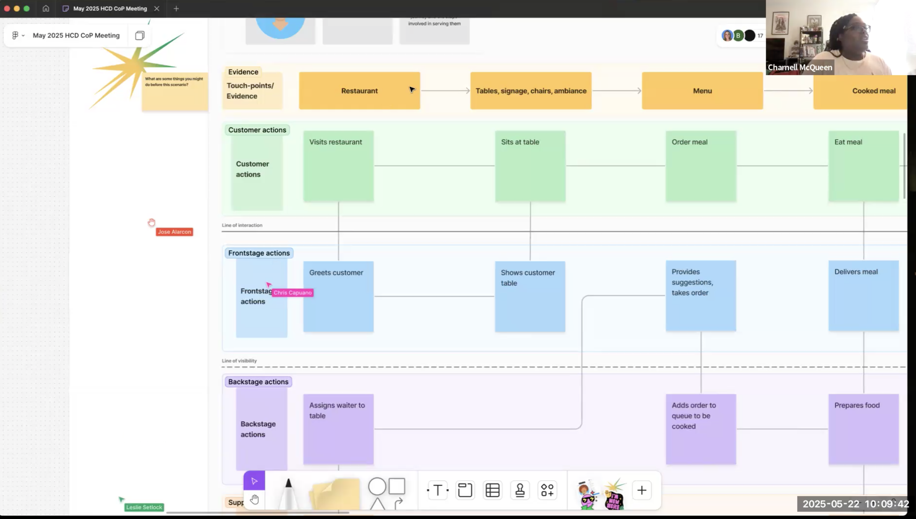Select the Section tool

(465, 490)
